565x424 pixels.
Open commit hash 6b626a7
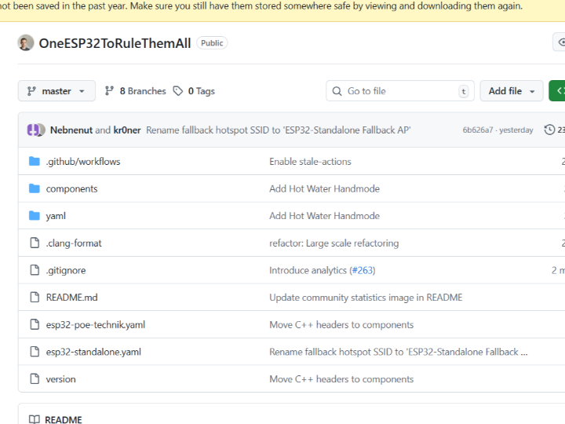click(x=478, y=130)
